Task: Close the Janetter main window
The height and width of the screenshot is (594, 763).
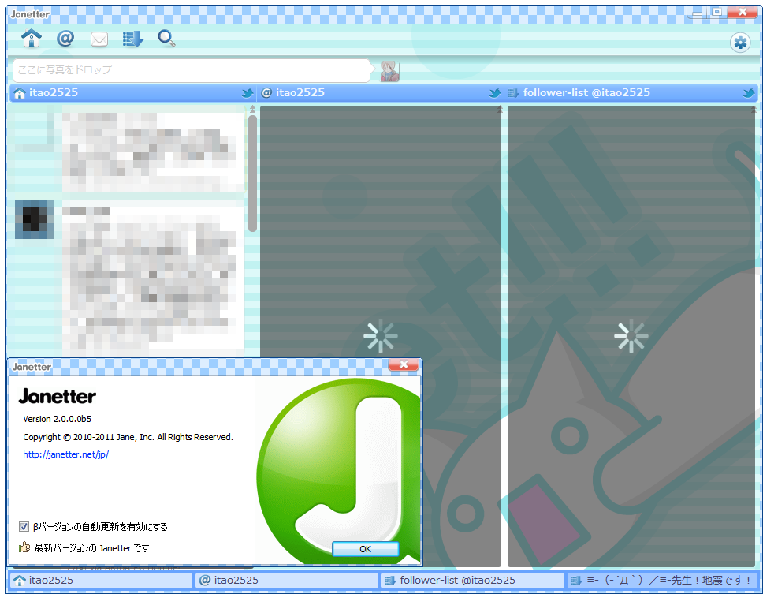Action: coord(742,12)
